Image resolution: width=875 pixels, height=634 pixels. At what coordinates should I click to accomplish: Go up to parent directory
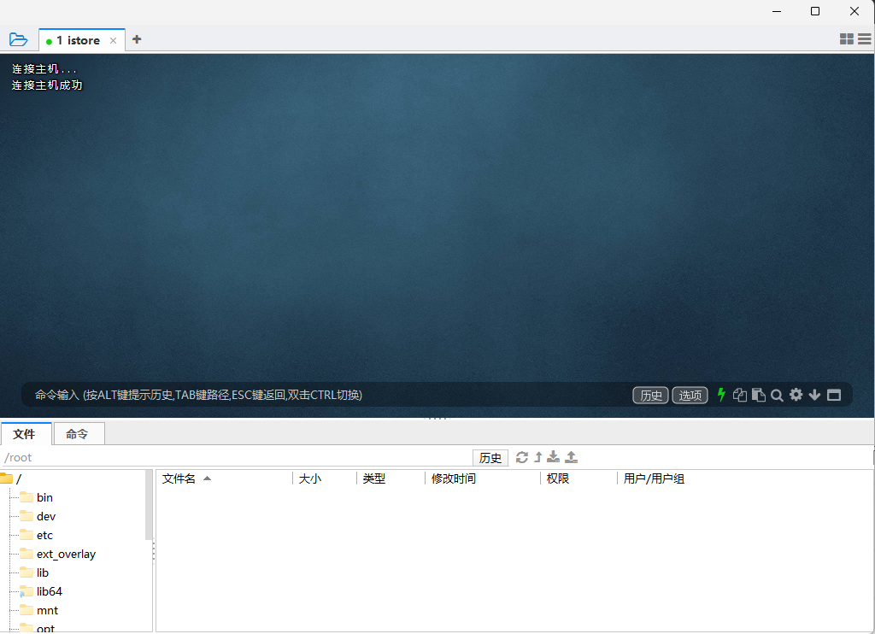point(538,457)
